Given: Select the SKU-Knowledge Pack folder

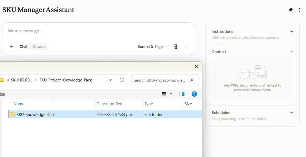Looking at the screenshot, I should tap(105, 114).
